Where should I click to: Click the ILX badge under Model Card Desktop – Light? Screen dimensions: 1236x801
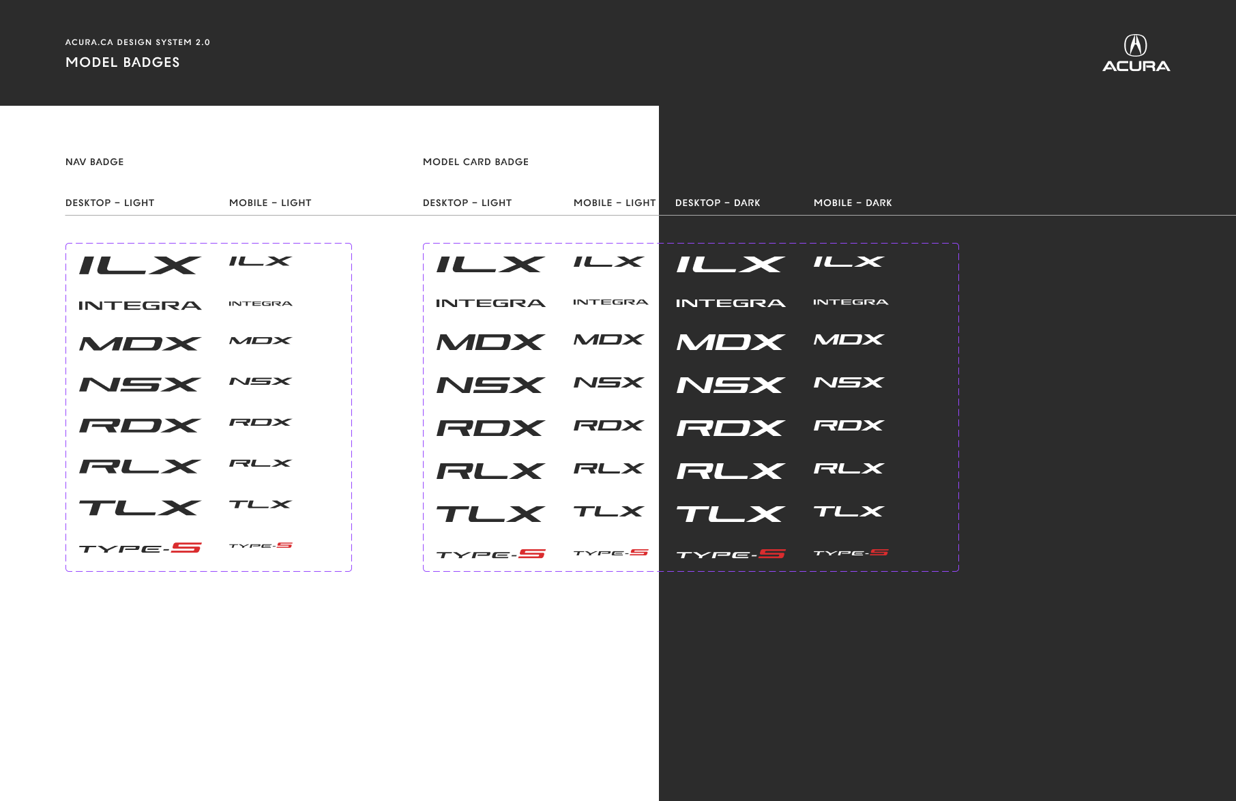click(490, 265)
